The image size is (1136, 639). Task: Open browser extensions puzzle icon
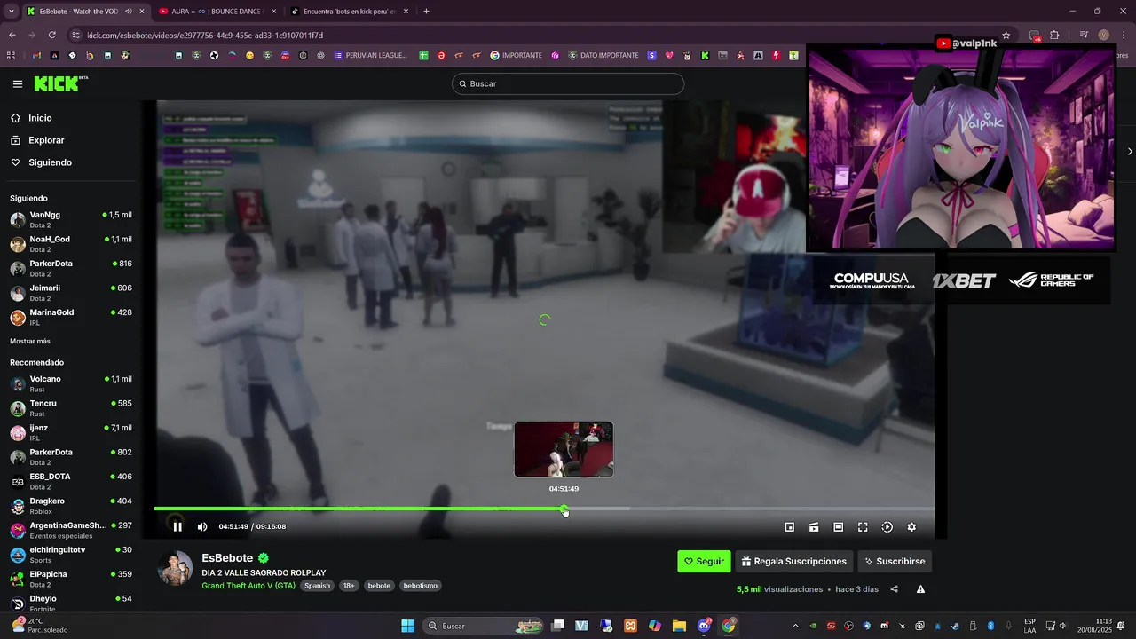[x=1054, y=35]
